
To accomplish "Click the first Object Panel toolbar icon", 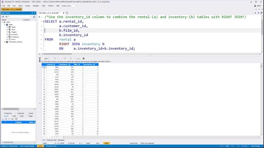I will pos(3,17).
